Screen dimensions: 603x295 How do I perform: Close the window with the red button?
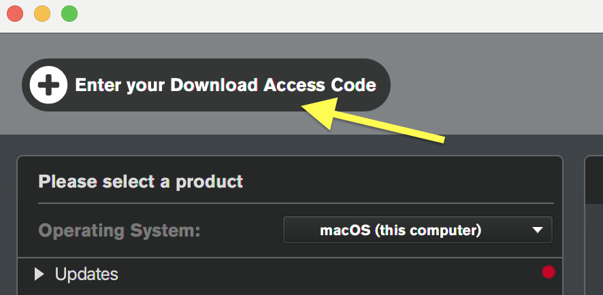tap(14, 14)
